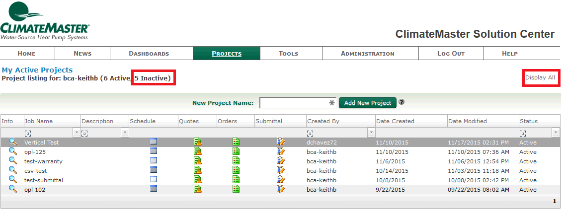
Task: Open submittal icon for csv-test
Action: [x=281, y=170]
